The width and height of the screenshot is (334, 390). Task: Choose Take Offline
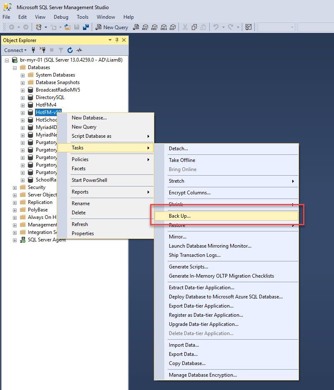(x=226, y=160)
